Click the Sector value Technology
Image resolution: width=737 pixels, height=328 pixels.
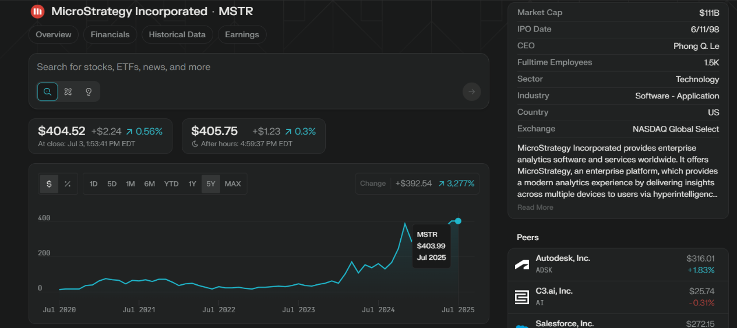697,79
